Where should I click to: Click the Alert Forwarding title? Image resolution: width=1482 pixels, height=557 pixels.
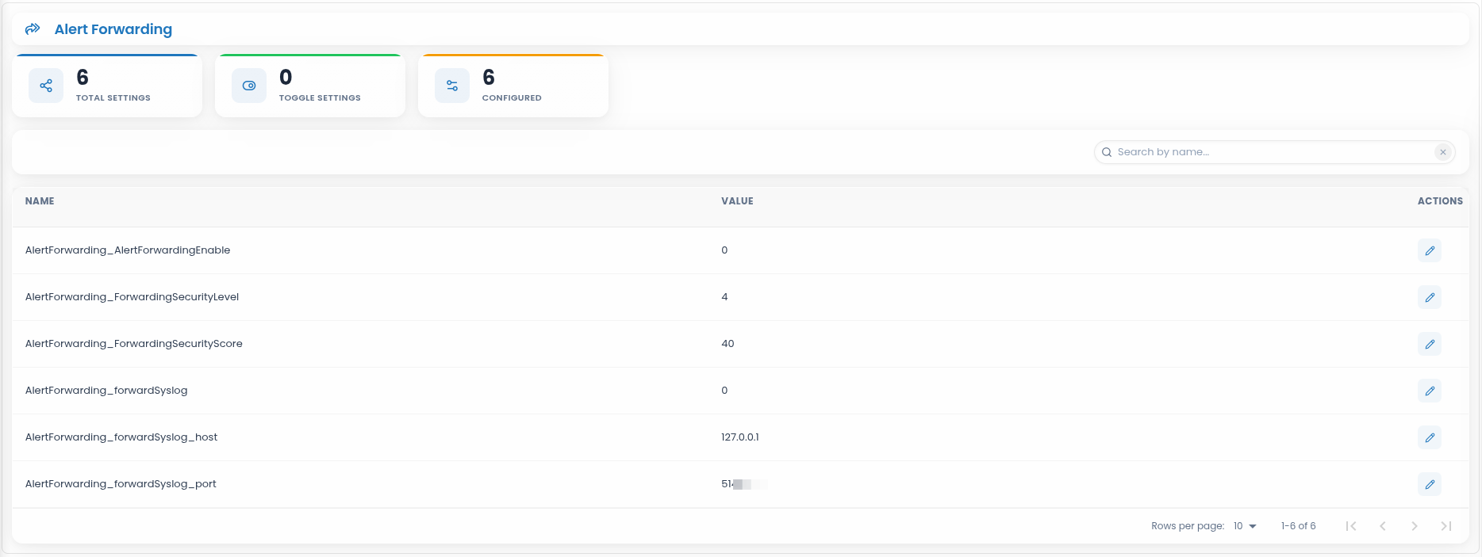point(113,29)
